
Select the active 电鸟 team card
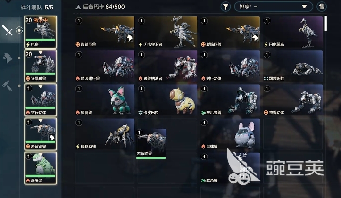[x=41, y=32]
